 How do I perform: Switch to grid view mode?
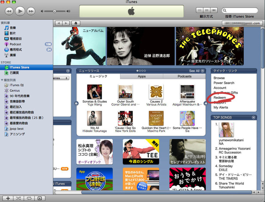coord(207,10)
